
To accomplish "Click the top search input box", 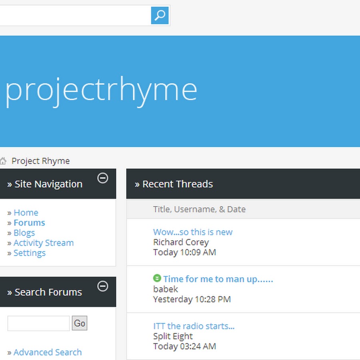I will coord(75,15).
